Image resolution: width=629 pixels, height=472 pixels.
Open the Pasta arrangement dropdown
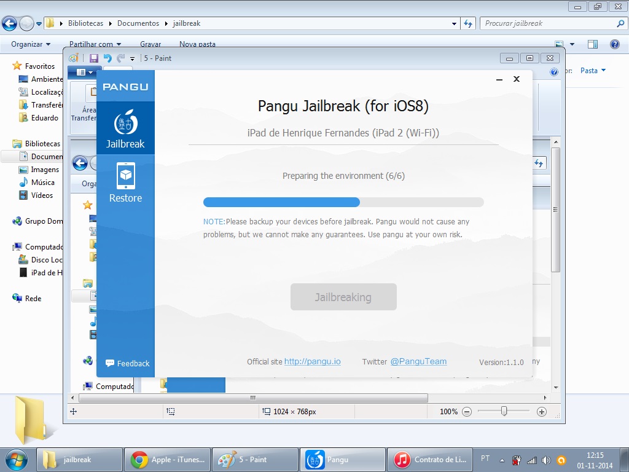pos(593,71)
